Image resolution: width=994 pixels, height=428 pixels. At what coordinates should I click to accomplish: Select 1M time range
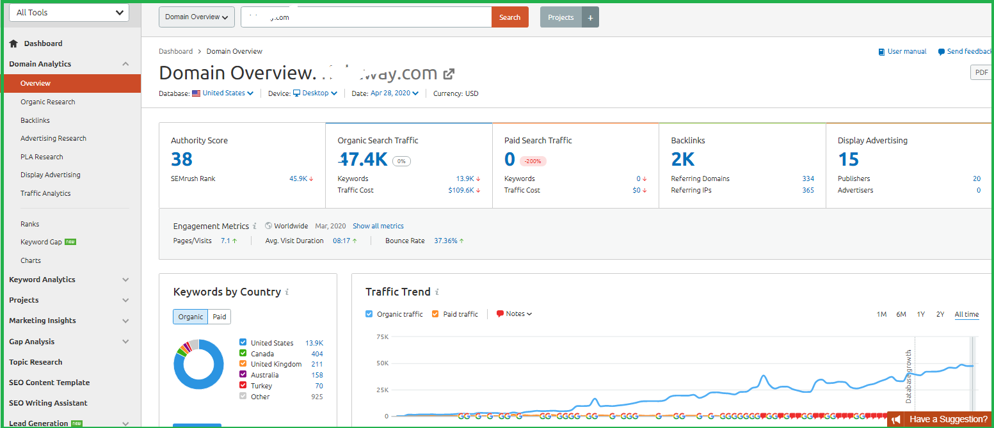click(881, 314)
